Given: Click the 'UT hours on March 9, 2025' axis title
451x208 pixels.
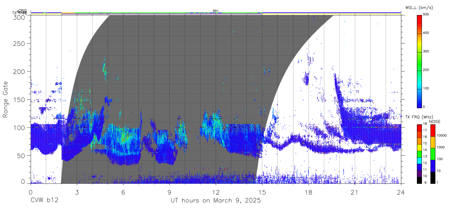Looking at the screenshot, I should (216, 201).
